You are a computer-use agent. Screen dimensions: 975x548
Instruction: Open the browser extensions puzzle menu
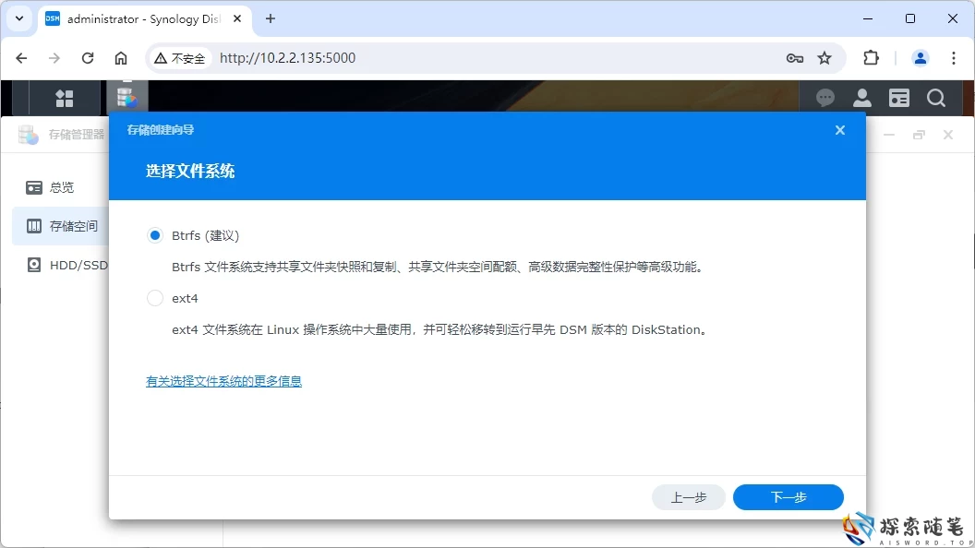[x=871, y=57]
